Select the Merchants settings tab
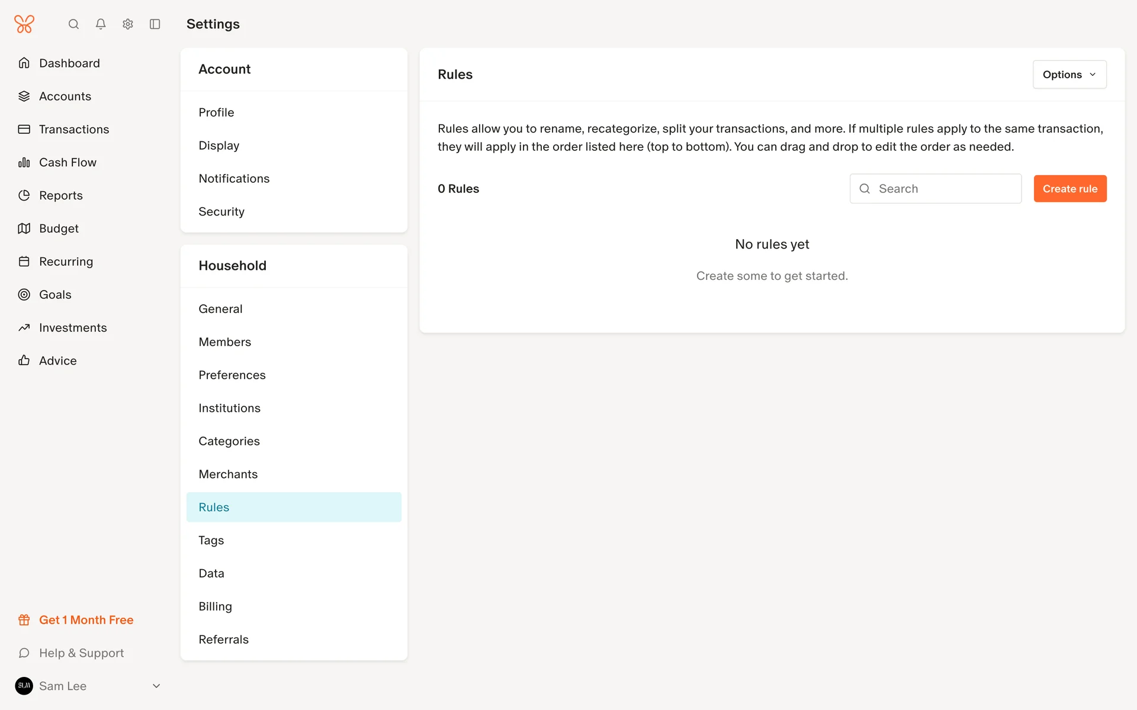Screen dimensions: 1137x710 pyautogui.click(x=228, y=474)
